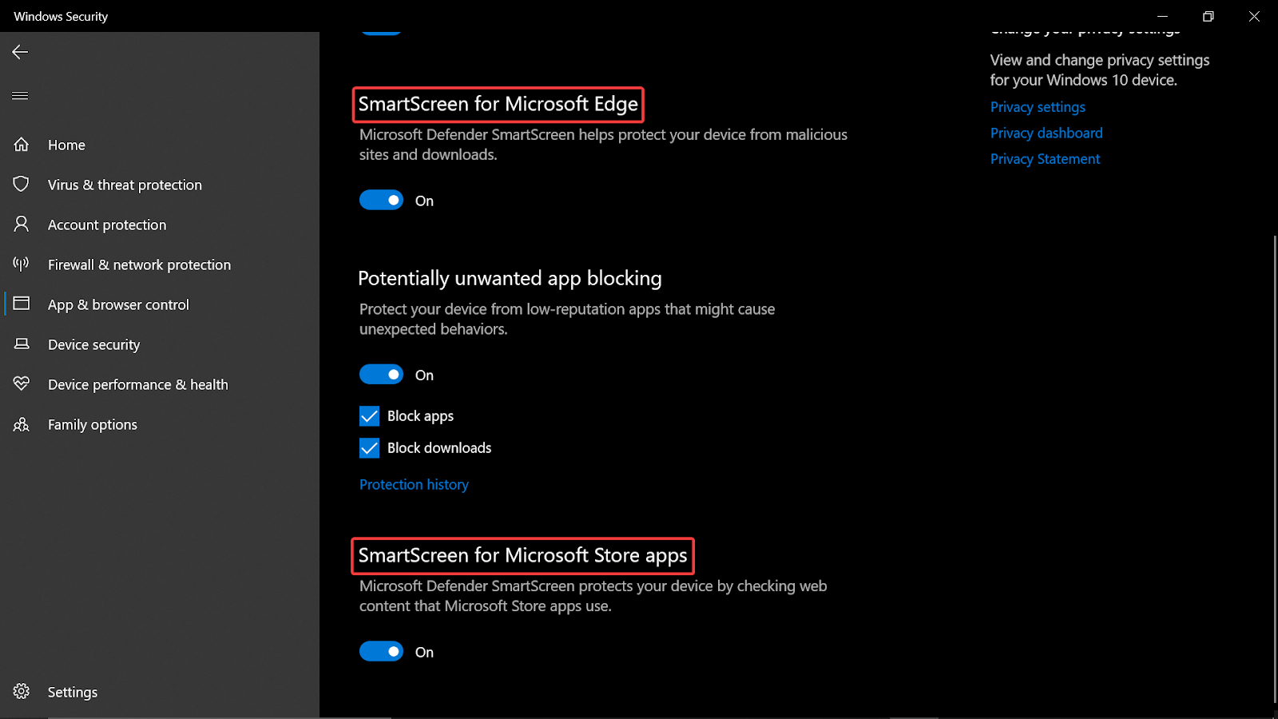Open the Settings gear icon
Screen dimensions: 1278x719
point(22,692)
